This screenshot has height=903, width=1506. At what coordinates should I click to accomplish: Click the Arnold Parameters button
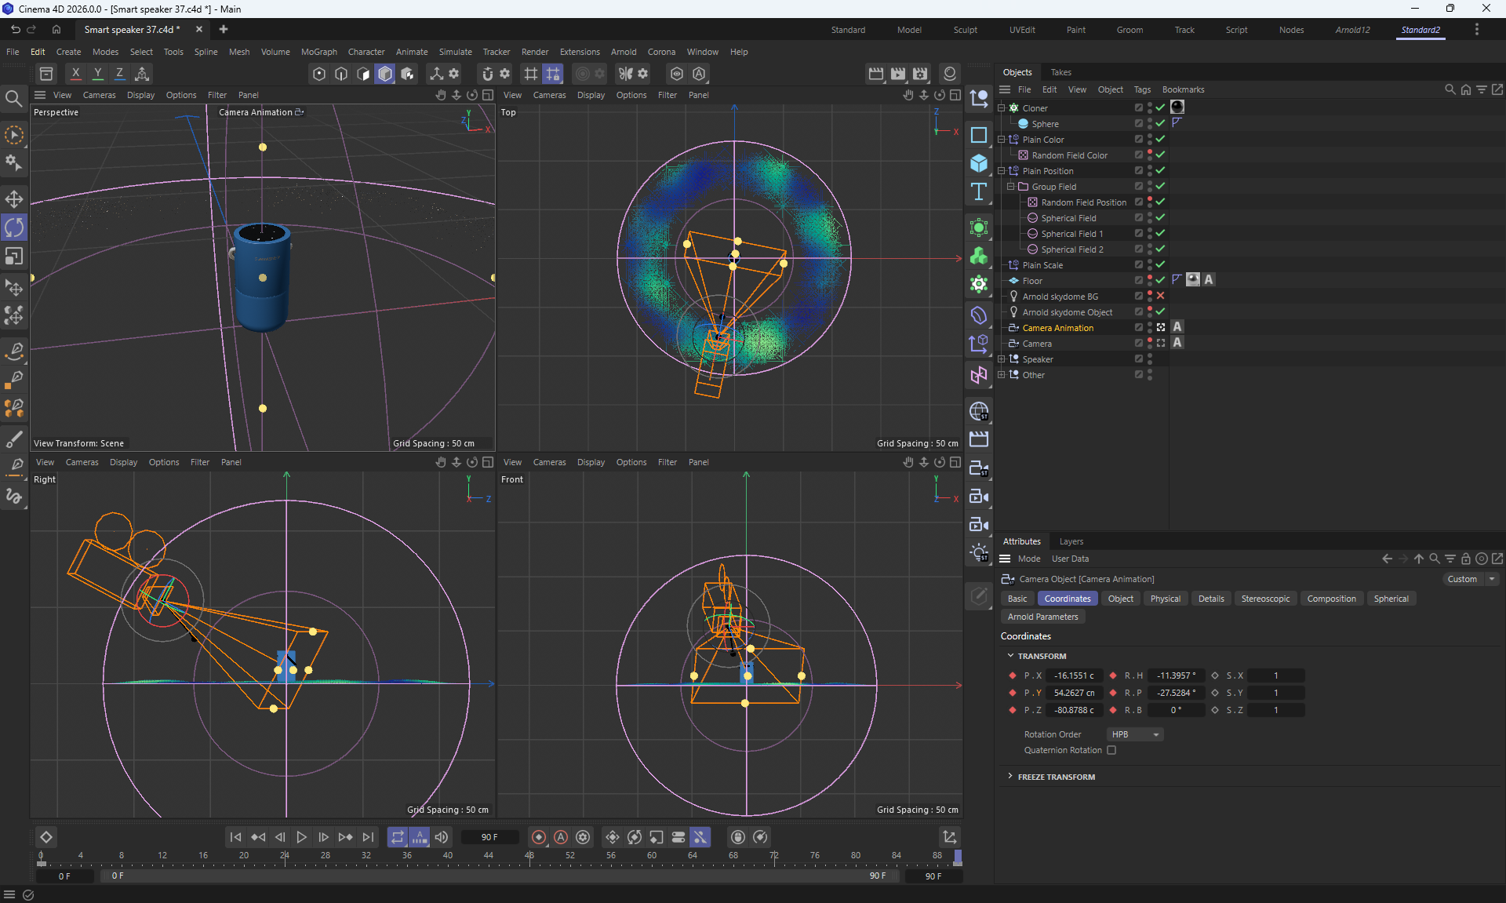[1042, 617]
